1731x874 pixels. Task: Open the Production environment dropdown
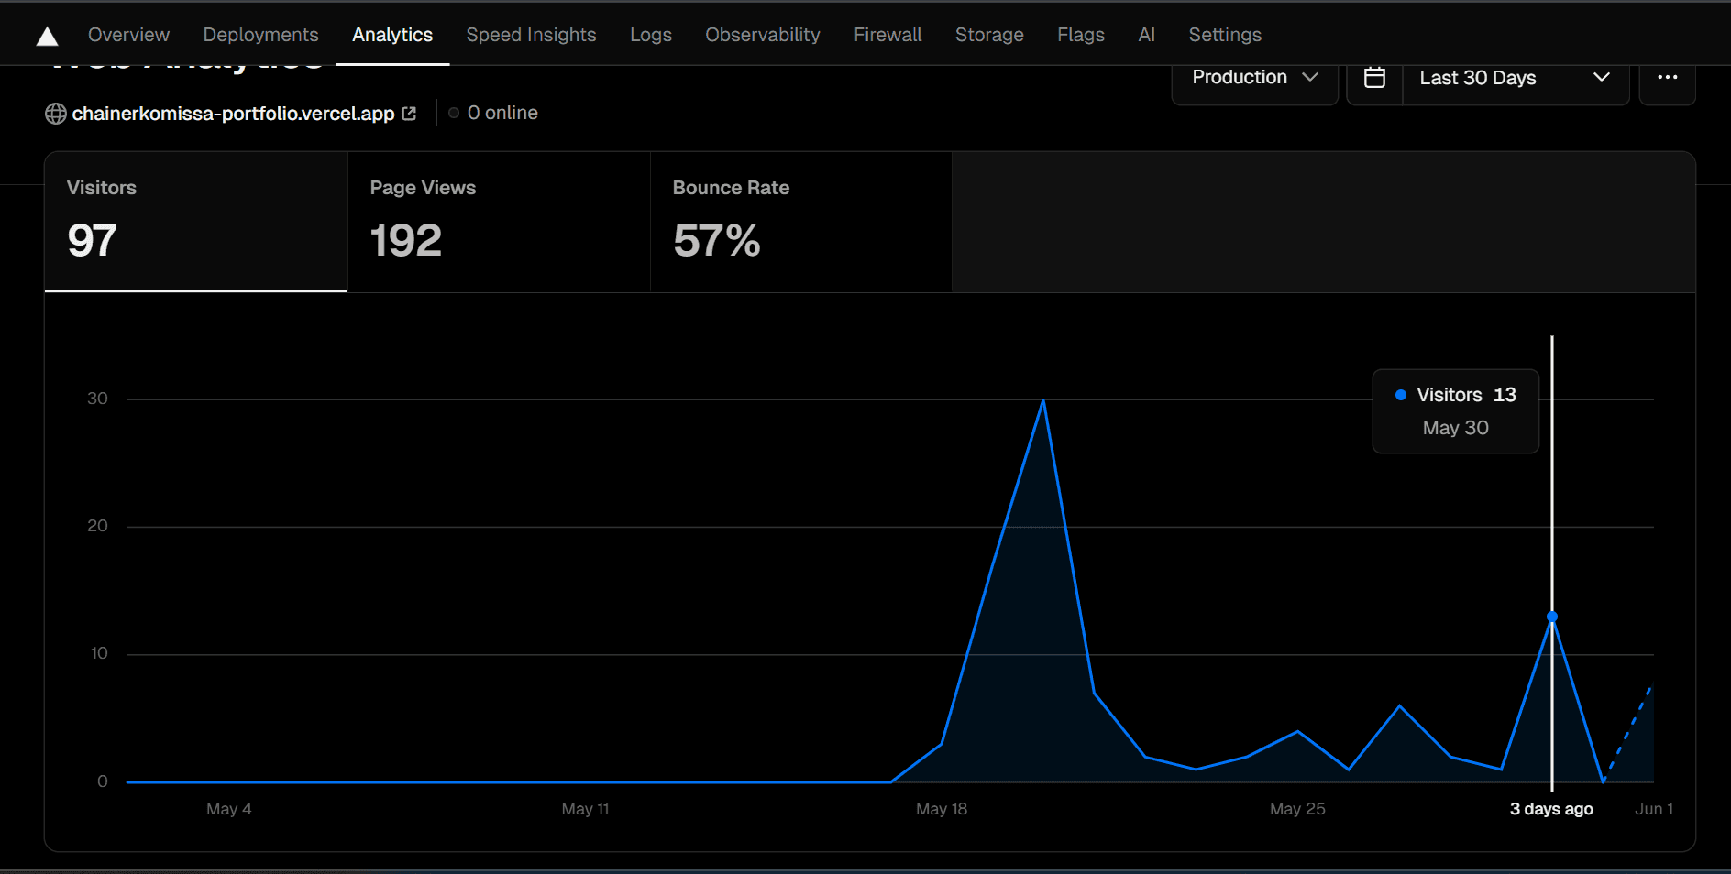(1254, 77)
